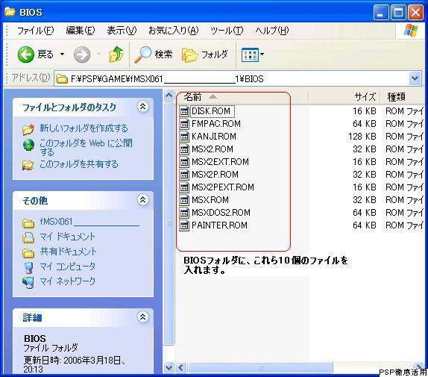This screenshot has height=377, width=428.
Task: Select the DISK.ROM file icon
Action: [x=184, y=111]
